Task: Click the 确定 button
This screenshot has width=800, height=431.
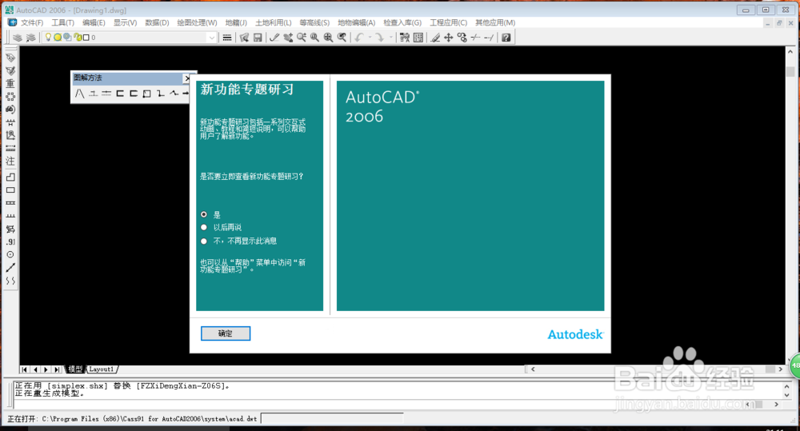Action: coord(226,333)
